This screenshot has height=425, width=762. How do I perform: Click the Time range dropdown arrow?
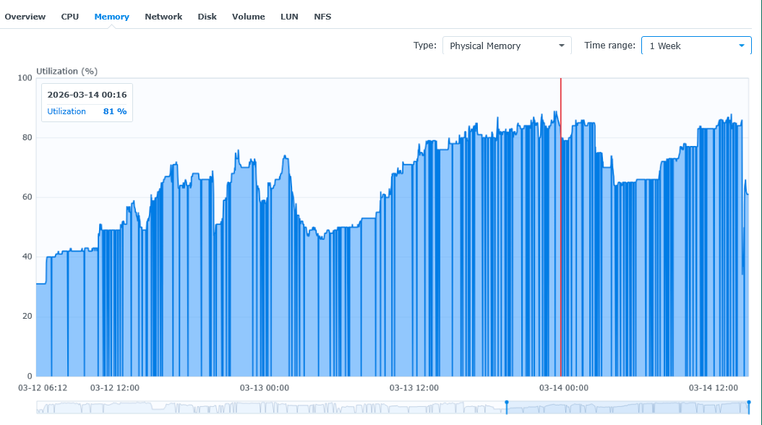[x=742, y=46]
